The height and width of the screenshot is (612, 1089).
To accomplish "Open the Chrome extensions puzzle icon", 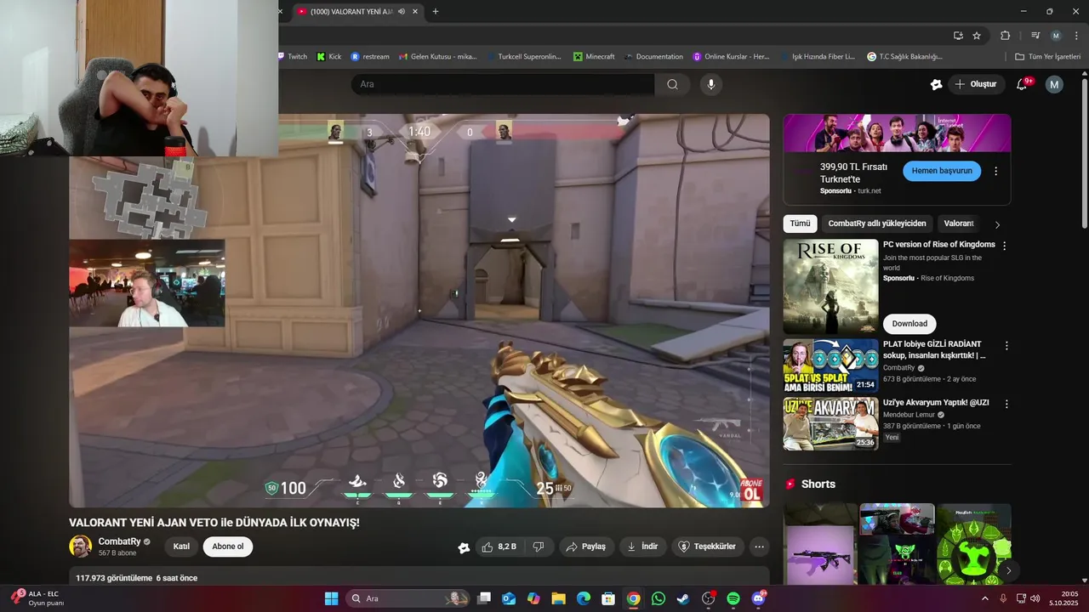I will [1005, 36].
